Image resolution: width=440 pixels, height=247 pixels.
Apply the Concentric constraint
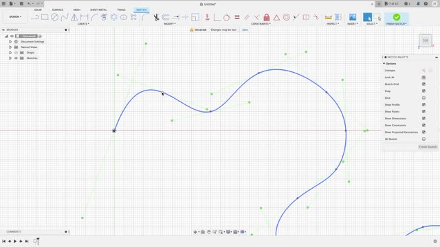click(286, 17)
